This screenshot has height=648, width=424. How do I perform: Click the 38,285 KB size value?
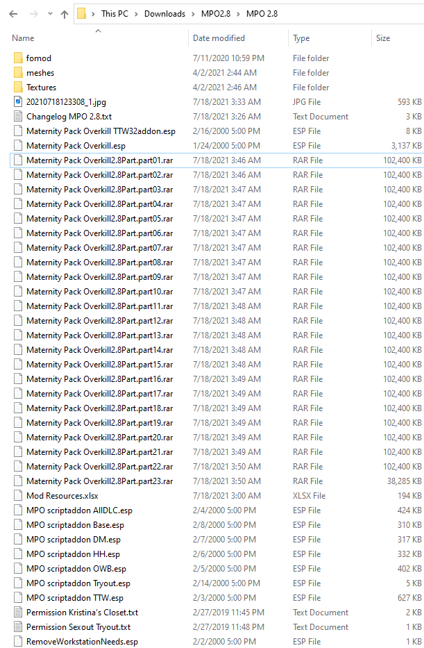(404, 481)
